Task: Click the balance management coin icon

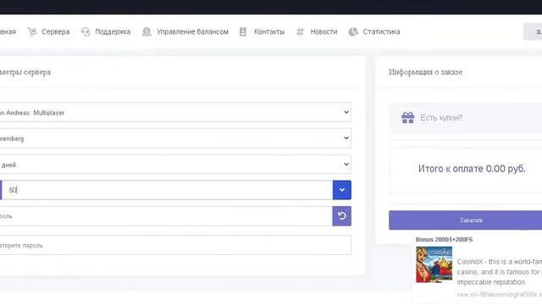Action: [147, 32]
